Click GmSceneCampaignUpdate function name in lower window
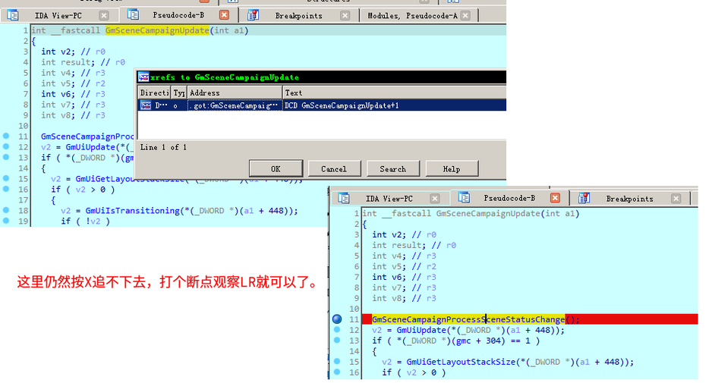This screenshot has height=383, width=715. tap(488, 213)
